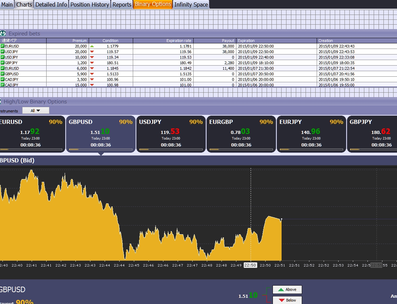Sort by Expiration rate column header
The image size is (397, 304).
163,41
